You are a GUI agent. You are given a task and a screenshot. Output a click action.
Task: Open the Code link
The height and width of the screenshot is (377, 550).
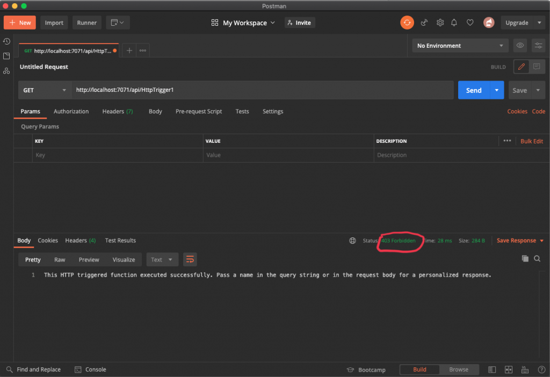pyautogui.click(x=538, y=111)
